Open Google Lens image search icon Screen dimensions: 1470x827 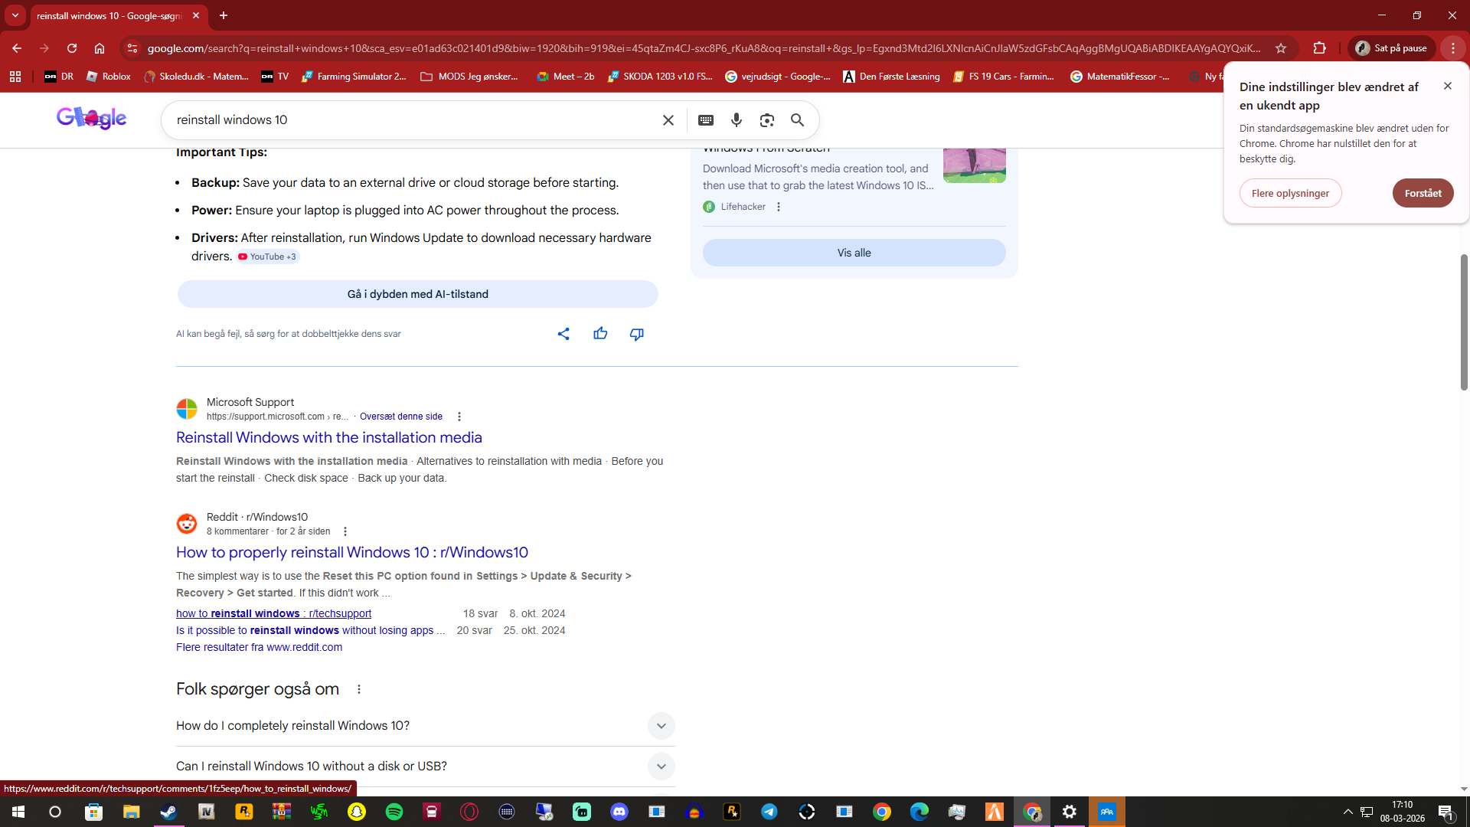coord(766,120)
